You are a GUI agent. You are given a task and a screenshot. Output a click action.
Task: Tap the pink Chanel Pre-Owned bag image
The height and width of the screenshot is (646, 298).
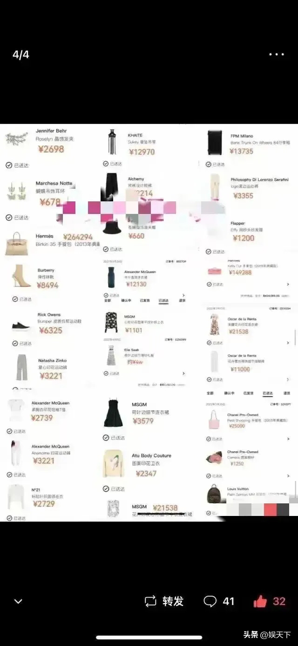pos(214,420)
